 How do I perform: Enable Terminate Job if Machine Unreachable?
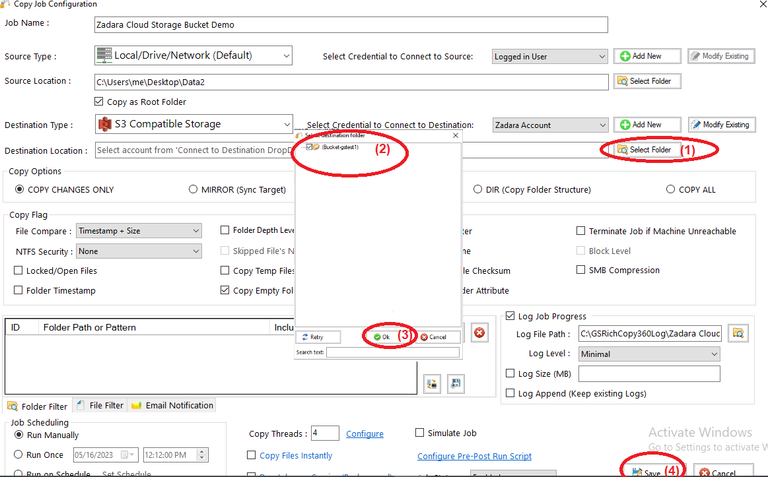[x=581, y=231]
